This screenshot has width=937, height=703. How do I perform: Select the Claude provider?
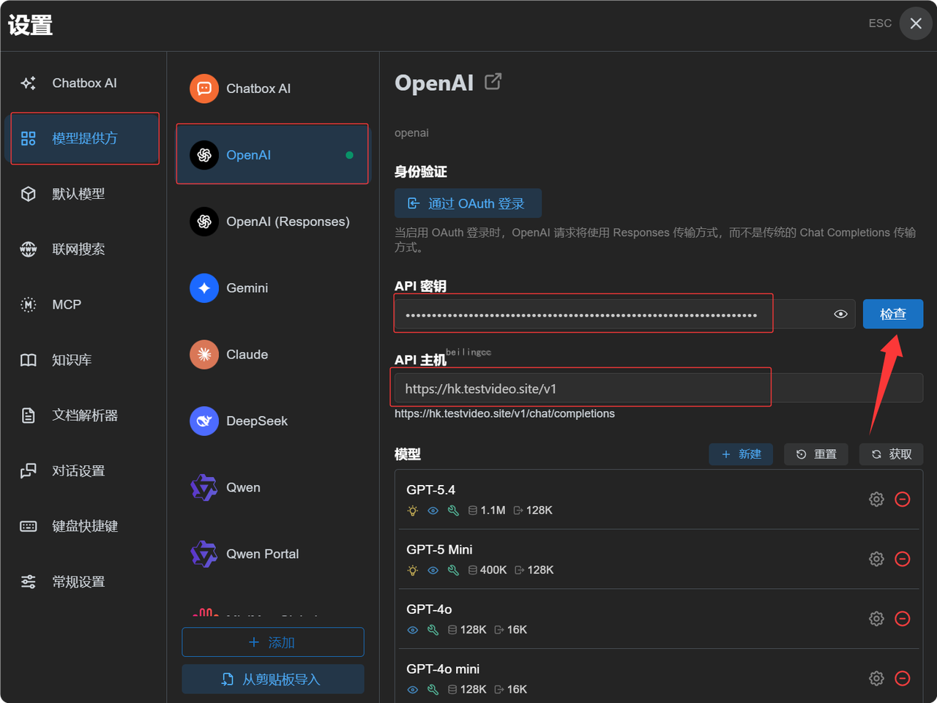click(272, 354)
